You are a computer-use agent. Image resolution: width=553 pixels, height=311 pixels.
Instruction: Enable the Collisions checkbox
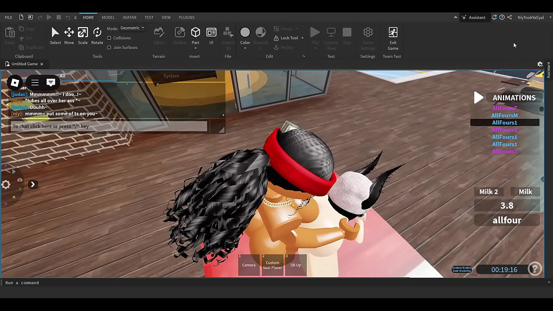[109, 38]
